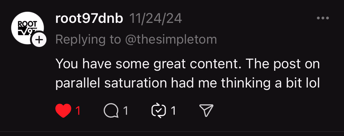
Task: View who liked via red like count
Action: click(x=78, y=111)
